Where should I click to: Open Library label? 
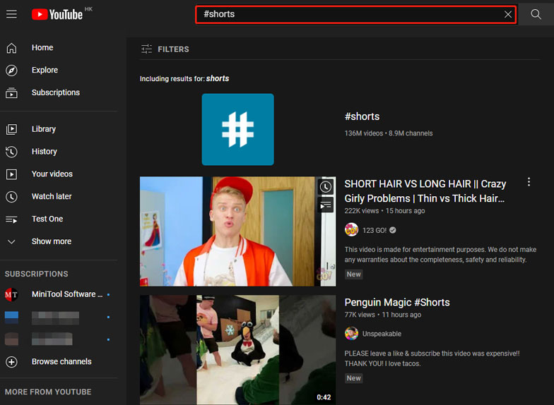point(44,129)
